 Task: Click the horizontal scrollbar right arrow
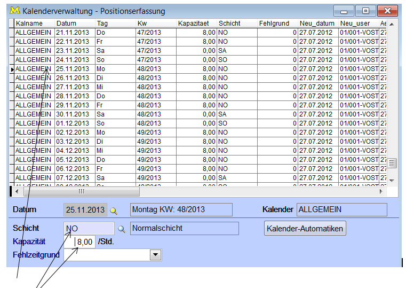[381, 191]
